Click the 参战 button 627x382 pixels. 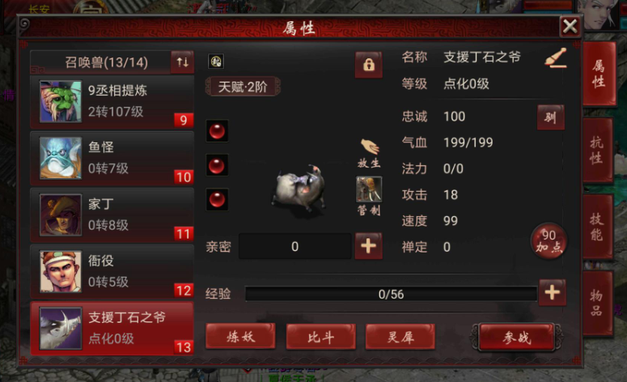coord(517,337)
